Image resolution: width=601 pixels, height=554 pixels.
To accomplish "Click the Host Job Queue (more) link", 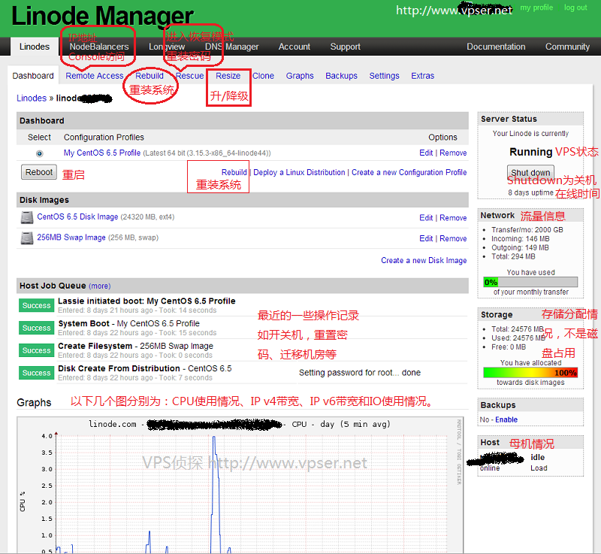I will pyautogui.click(x=100, y=286).
